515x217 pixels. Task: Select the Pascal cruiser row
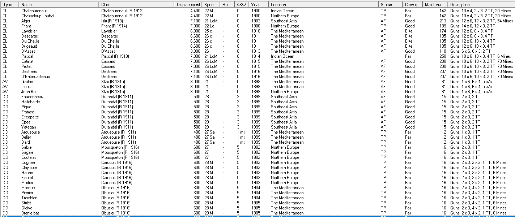click(27, 56)
